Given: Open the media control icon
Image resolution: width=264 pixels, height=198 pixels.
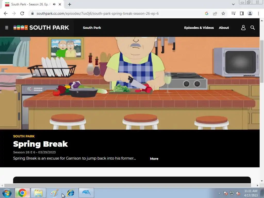Looking at the screenshot, I should pos(233,13).
